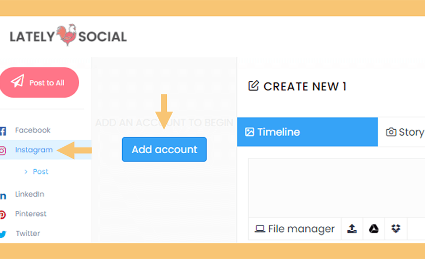425x259 pixels.
Task: Click the upload from computer icon
Action: (352, 229)
